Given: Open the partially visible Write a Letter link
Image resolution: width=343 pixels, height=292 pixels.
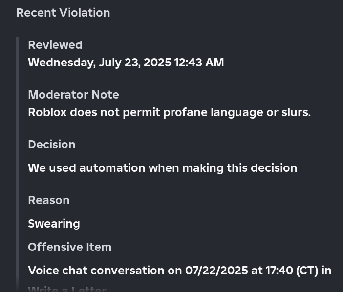Looking at the screenshot, I should coord(67,289).
